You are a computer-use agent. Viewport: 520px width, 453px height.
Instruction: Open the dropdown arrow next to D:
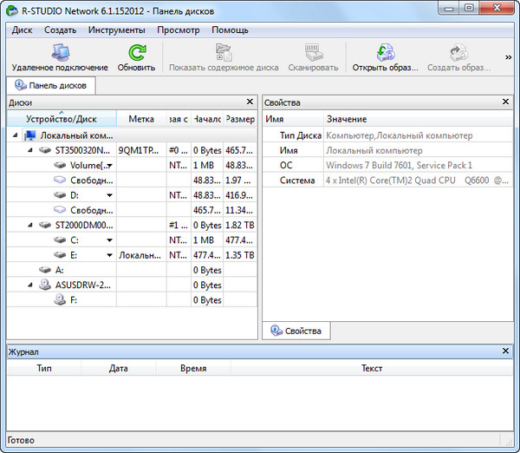pos(109,196)
